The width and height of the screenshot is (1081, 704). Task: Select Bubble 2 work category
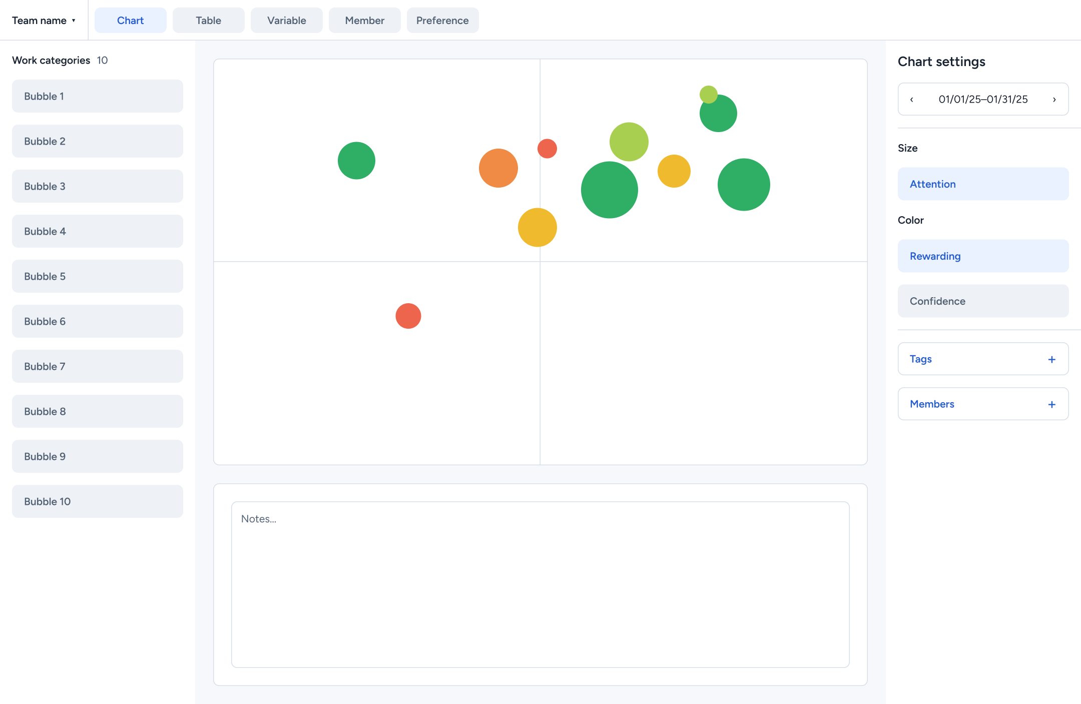click(x=98, y=141)
